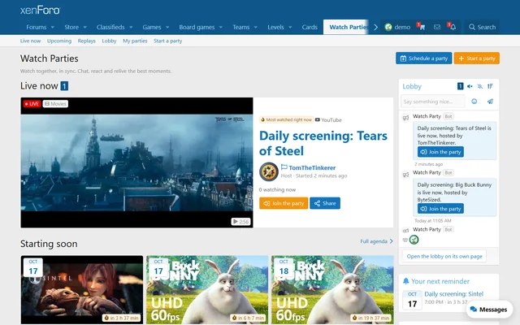Click the bell icon beside Your next reminder
520x325 pixels.
pyautogui.click(x=405, y=281)
